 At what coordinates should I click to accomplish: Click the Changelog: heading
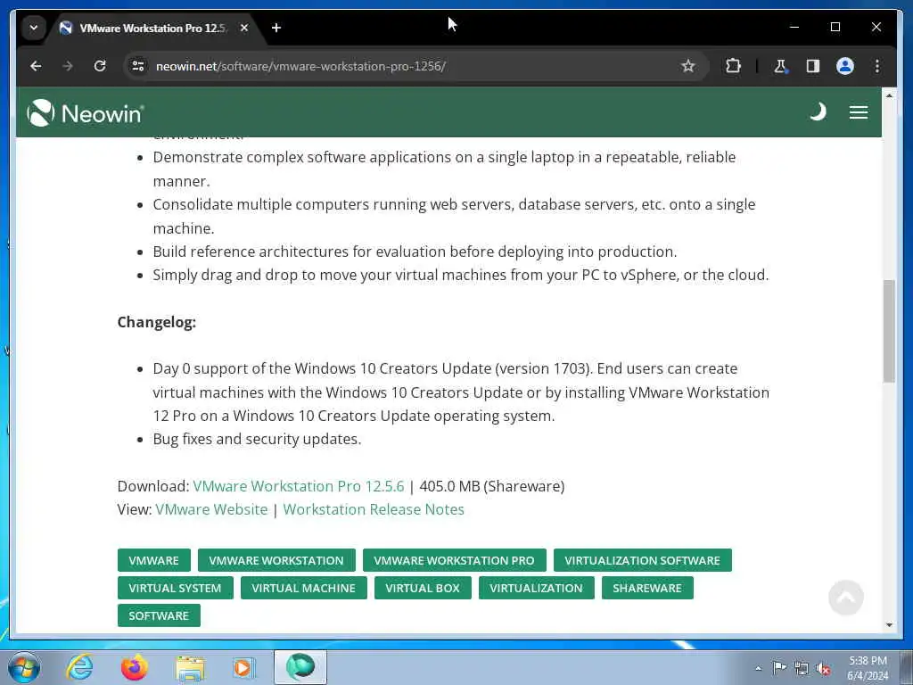click(157, 322)
